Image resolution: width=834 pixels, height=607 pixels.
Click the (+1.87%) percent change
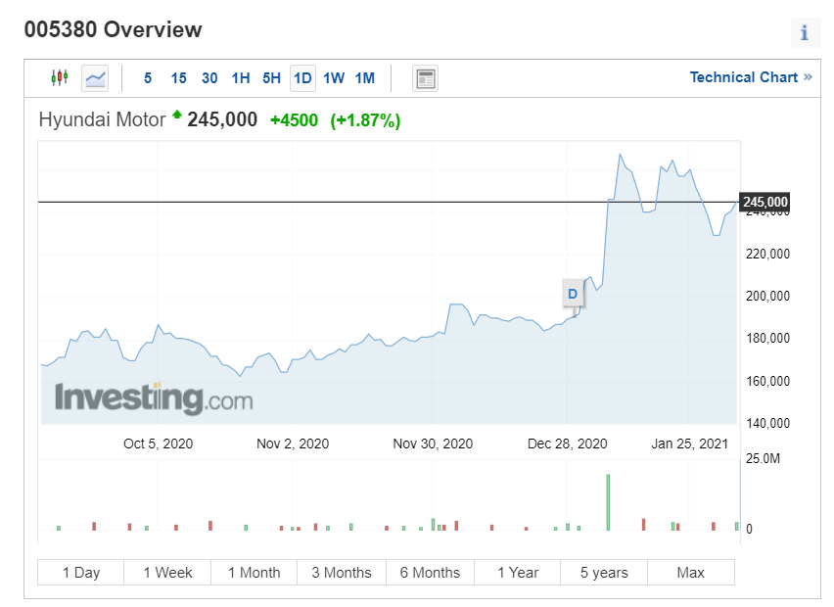pyautogui.click(x=365, y=120)
